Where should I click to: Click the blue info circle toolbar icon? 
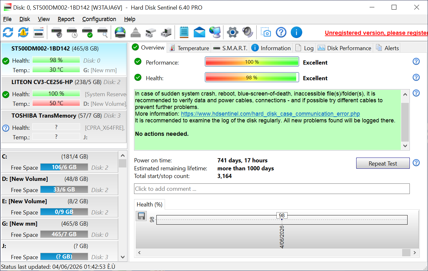297,32
